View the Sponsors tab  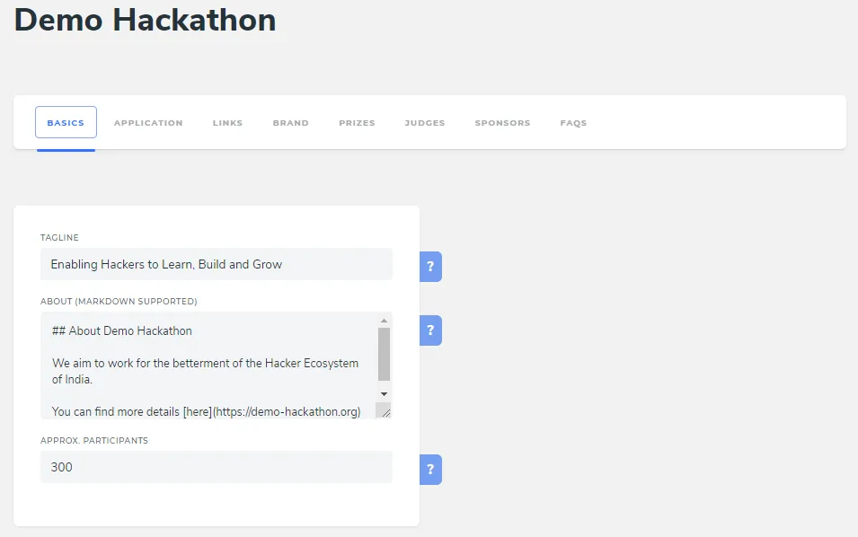(x=502, y=123)
